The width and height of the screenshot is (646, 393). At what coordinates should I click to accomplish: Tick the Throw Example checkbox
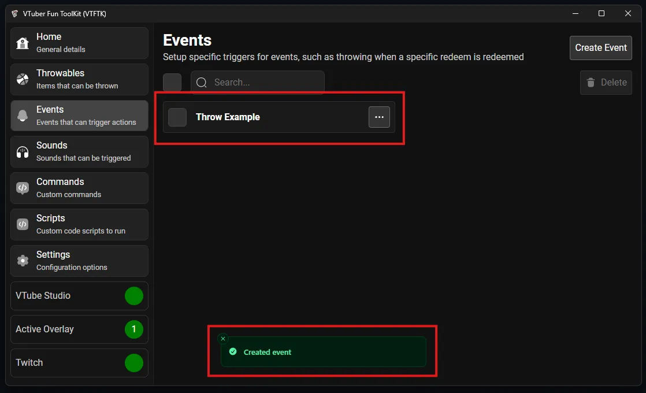pyautogui.click(x=177, y=117)
